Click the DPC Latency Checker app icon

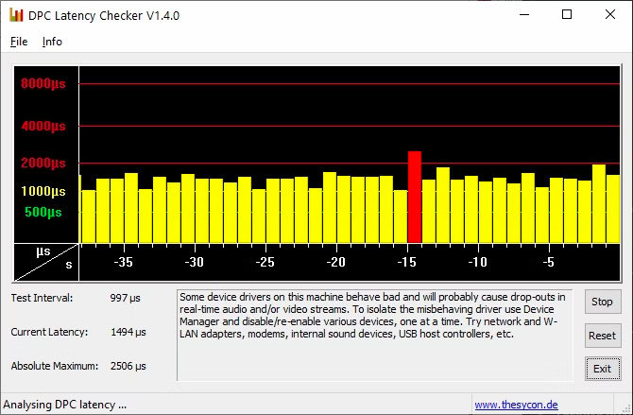point(16,15)
